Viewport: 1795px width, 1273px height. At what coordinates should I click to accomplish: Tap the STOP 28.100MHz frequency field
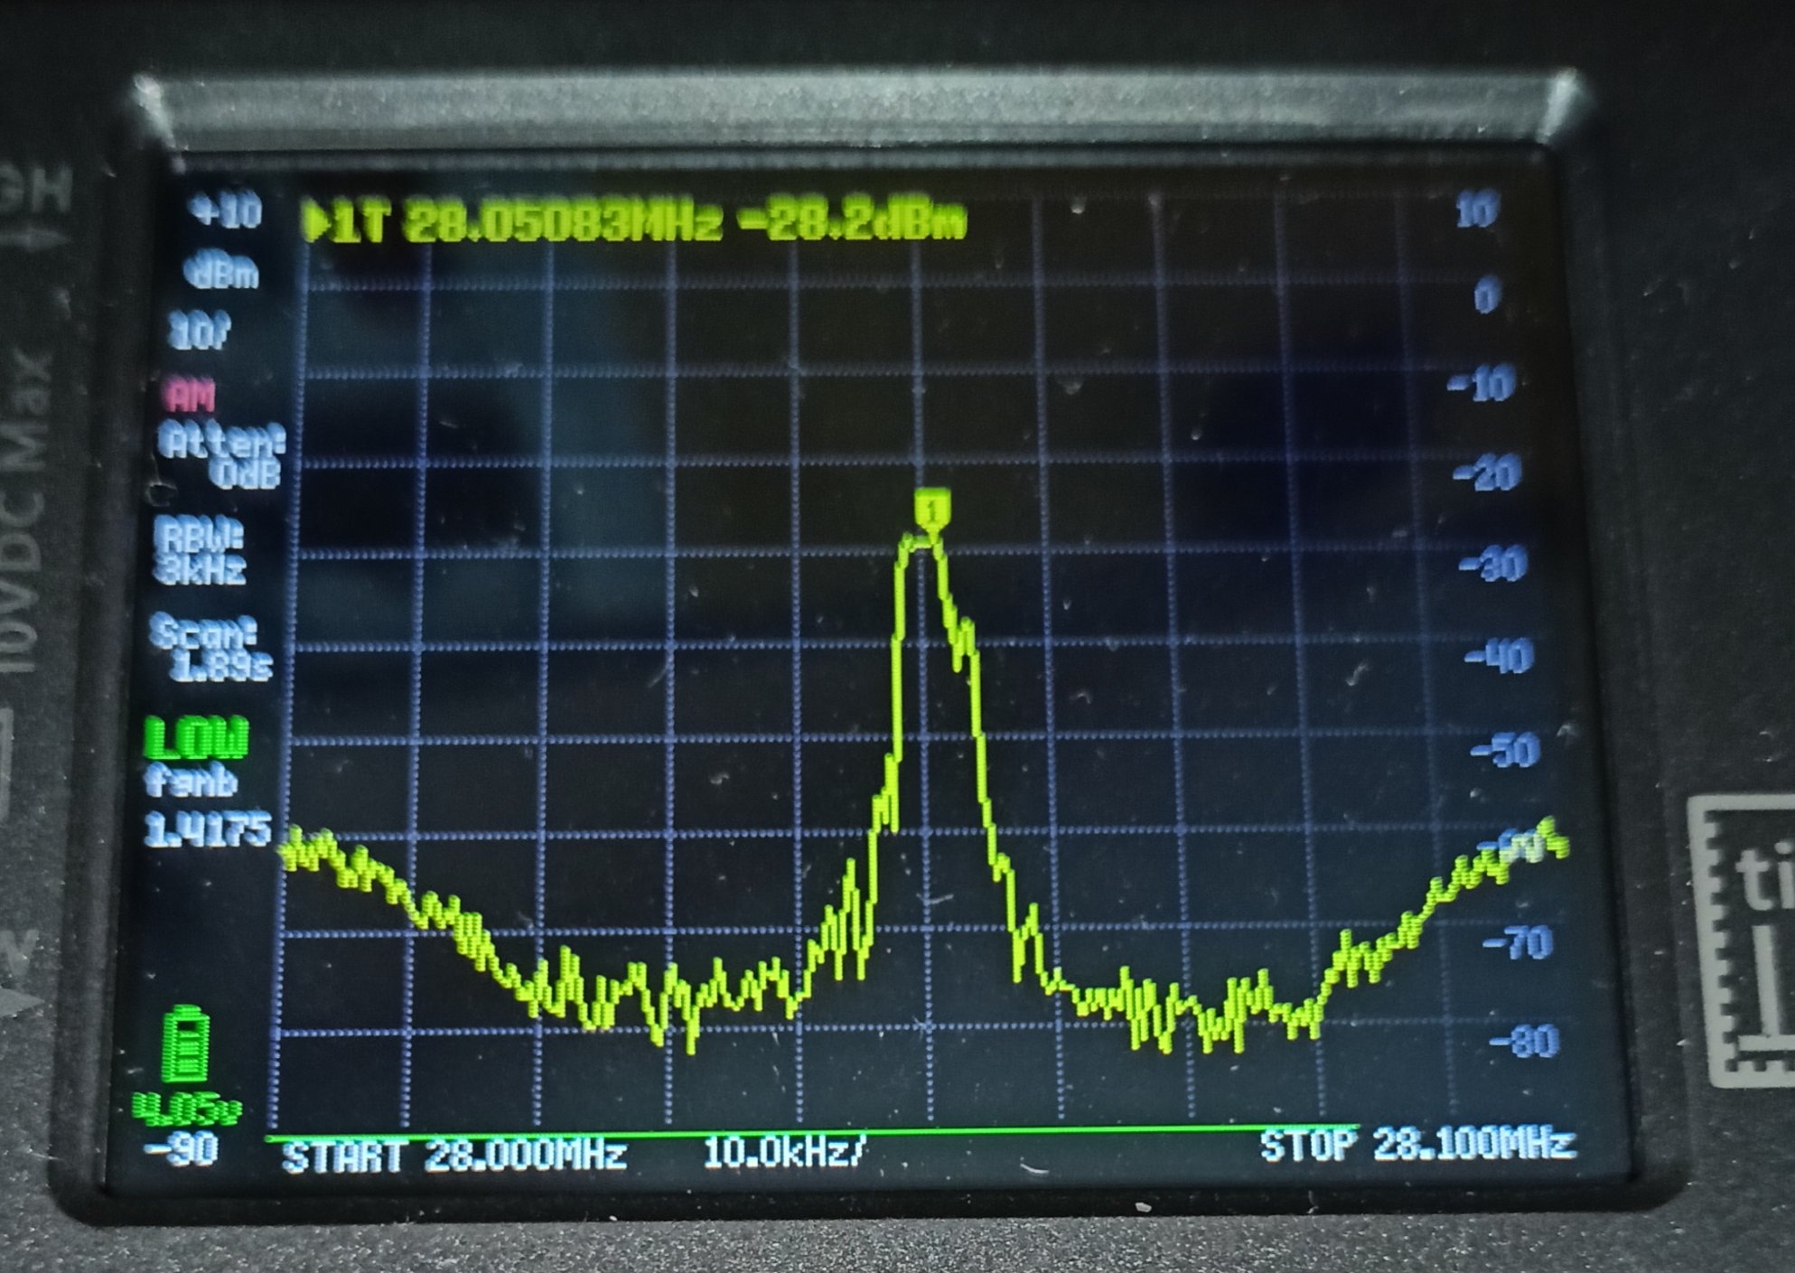pyautogui.click(x=1416, y=1145)
